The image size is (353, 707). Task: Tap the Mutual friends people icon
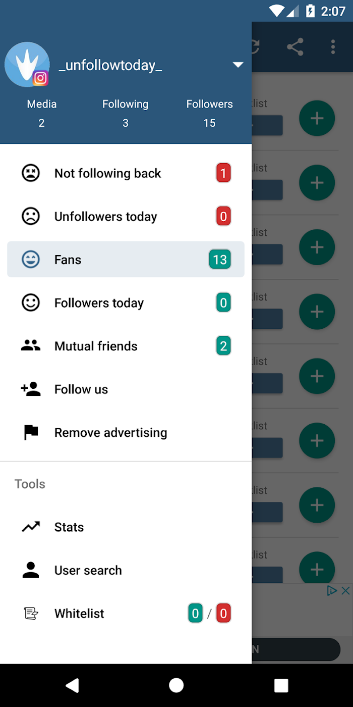point(31,346)
